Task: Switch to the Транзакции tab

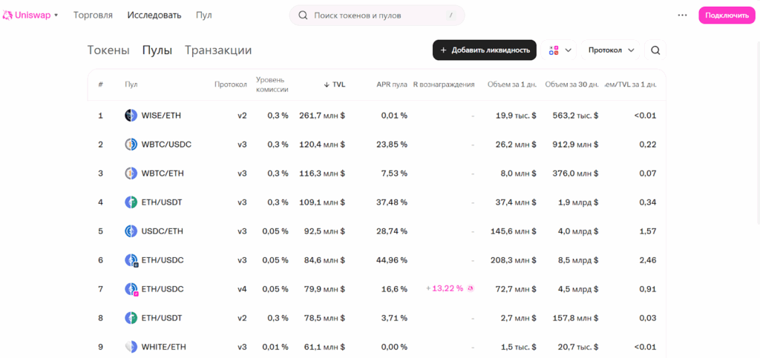Action: 218,50
